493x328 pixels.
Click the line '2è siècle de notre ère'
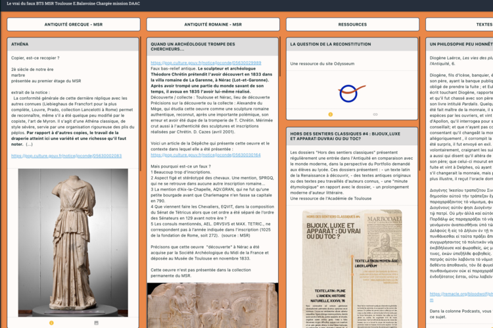coord(32,70)
